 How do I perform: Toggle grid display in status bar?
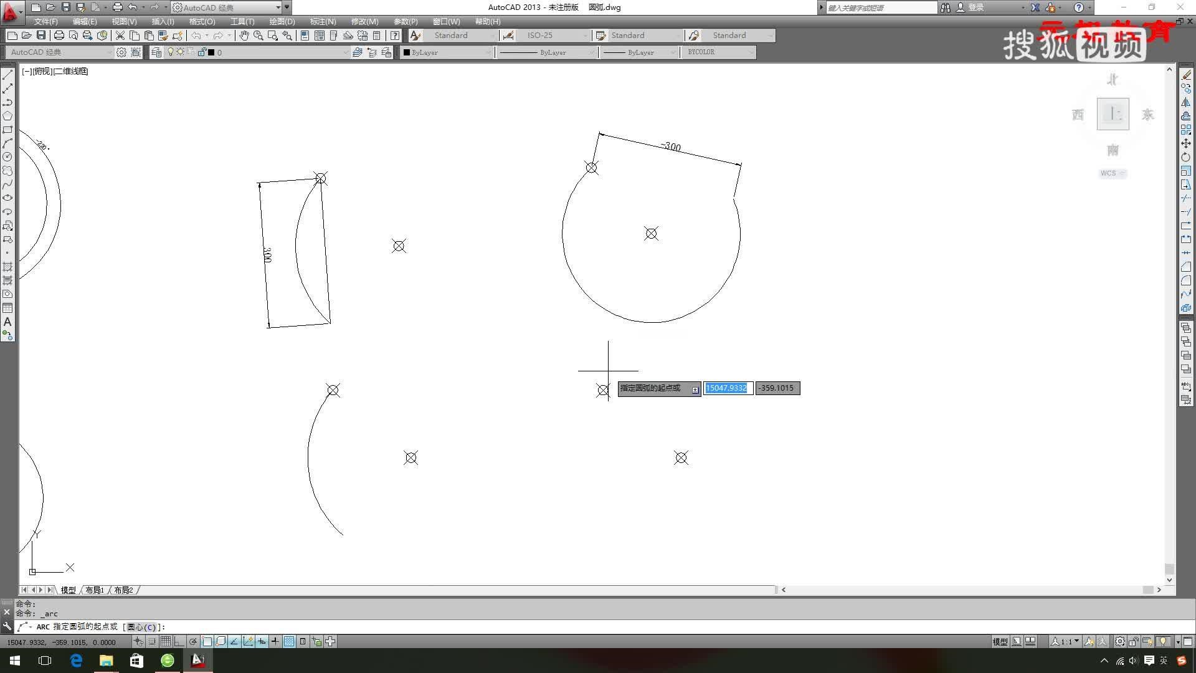click(166, 641)
